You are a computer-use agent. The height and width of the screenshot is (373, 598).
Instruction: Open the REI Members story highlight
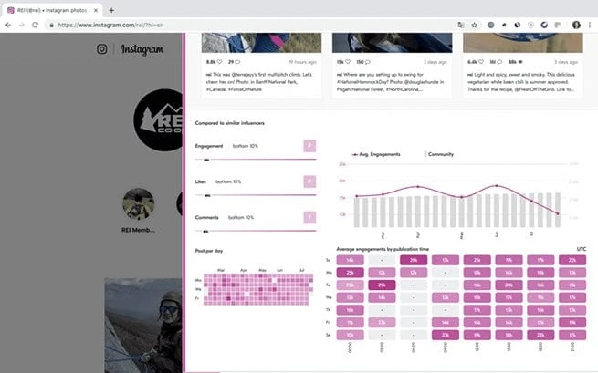(x=138, y=204)
